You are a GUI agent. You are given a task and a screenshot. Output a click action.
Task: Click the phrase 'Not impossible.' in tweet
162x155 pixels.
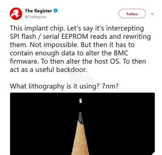[54, 45]
